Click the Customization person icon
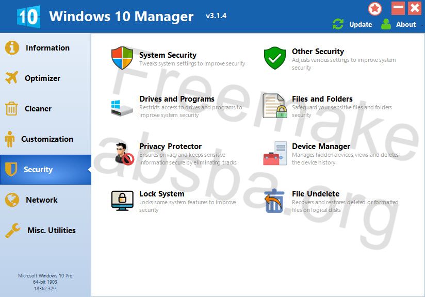The width and height of the screenshot is (425, 297). (x=10, y=139)
